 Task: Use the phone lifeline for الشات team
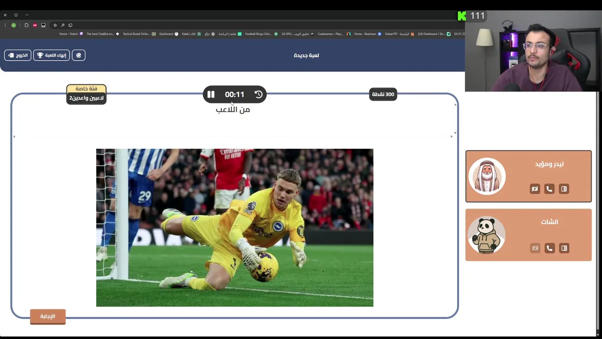549,248
